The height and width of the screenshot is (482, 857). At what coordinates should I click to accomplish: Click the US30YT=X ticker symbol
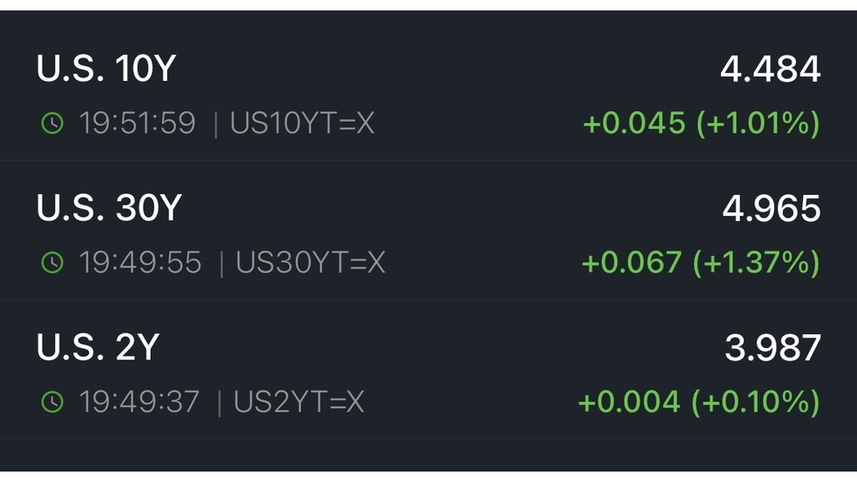point(310,263)
